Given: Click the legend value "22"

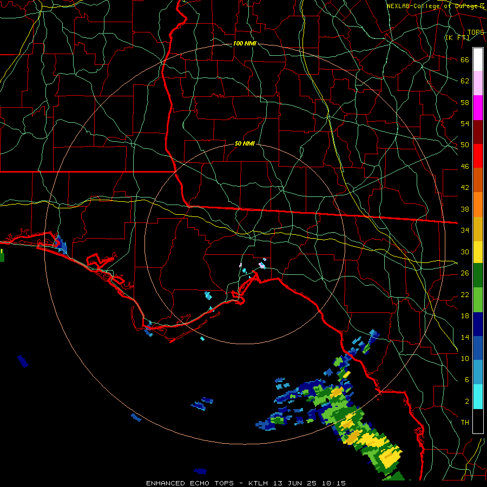Looking at the screenshot, I should pos(465,295).
